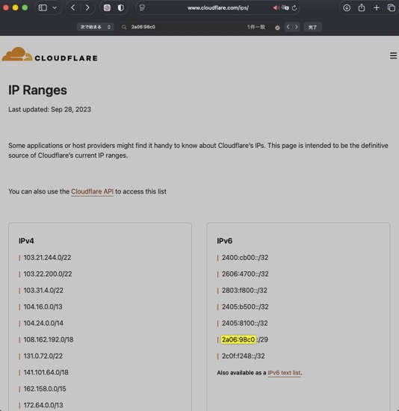Toggle the Safari sidebar button
The height and width of the screenshot is (411, 399).
click(43, 7)
